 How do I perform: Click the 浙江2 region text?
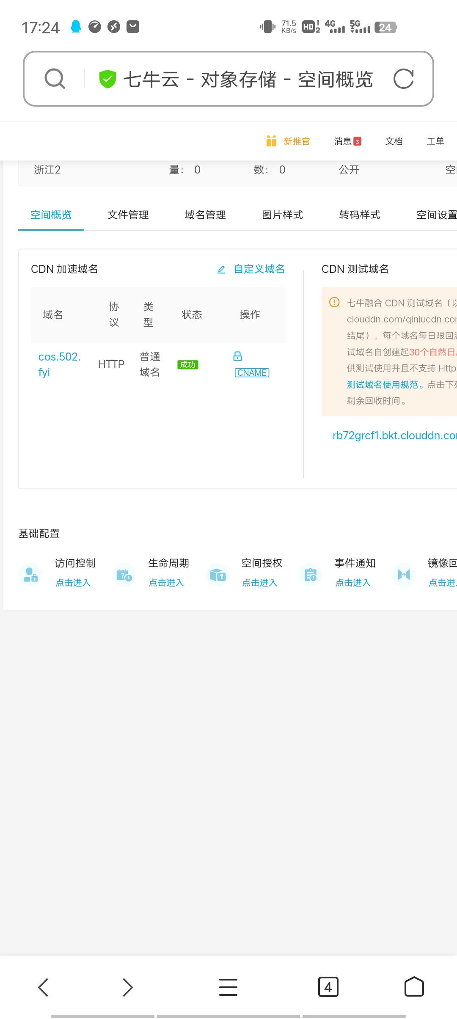point(47,170)
